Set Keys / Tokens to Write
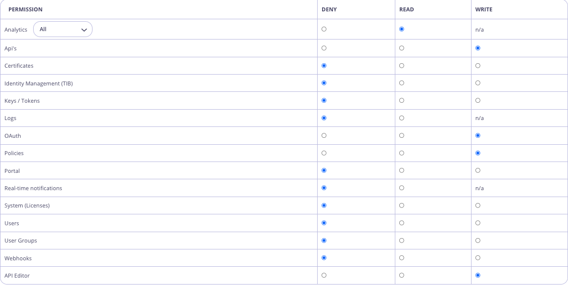Screen dimensions: 568x285 tap(477, 101)
